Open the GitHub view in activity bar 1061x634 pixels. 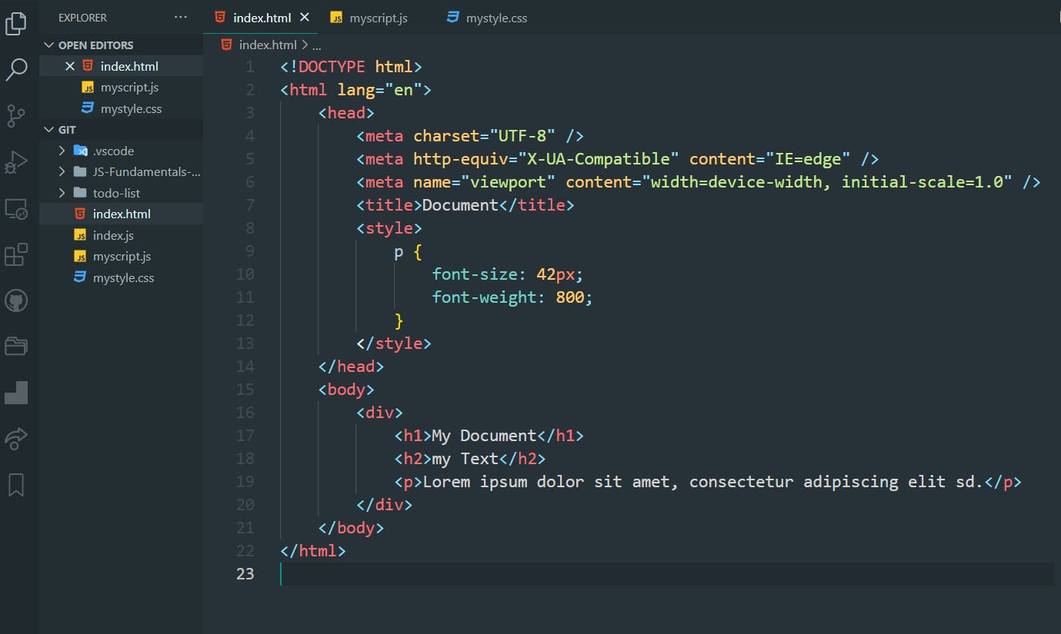pyautogui.click(x=16, y=300)
